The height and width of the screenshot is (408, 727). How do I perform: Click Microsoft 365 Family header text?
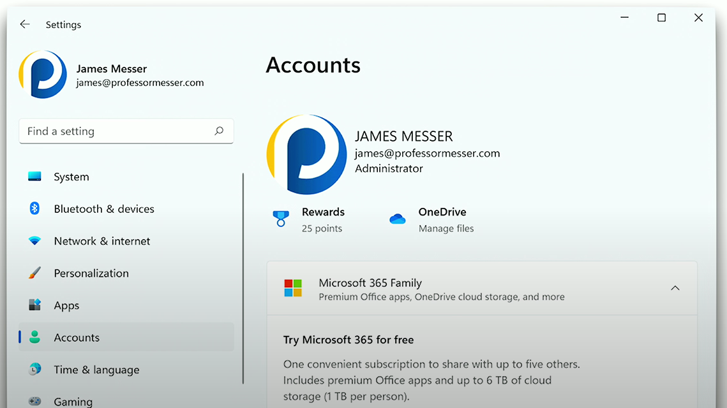370,282
